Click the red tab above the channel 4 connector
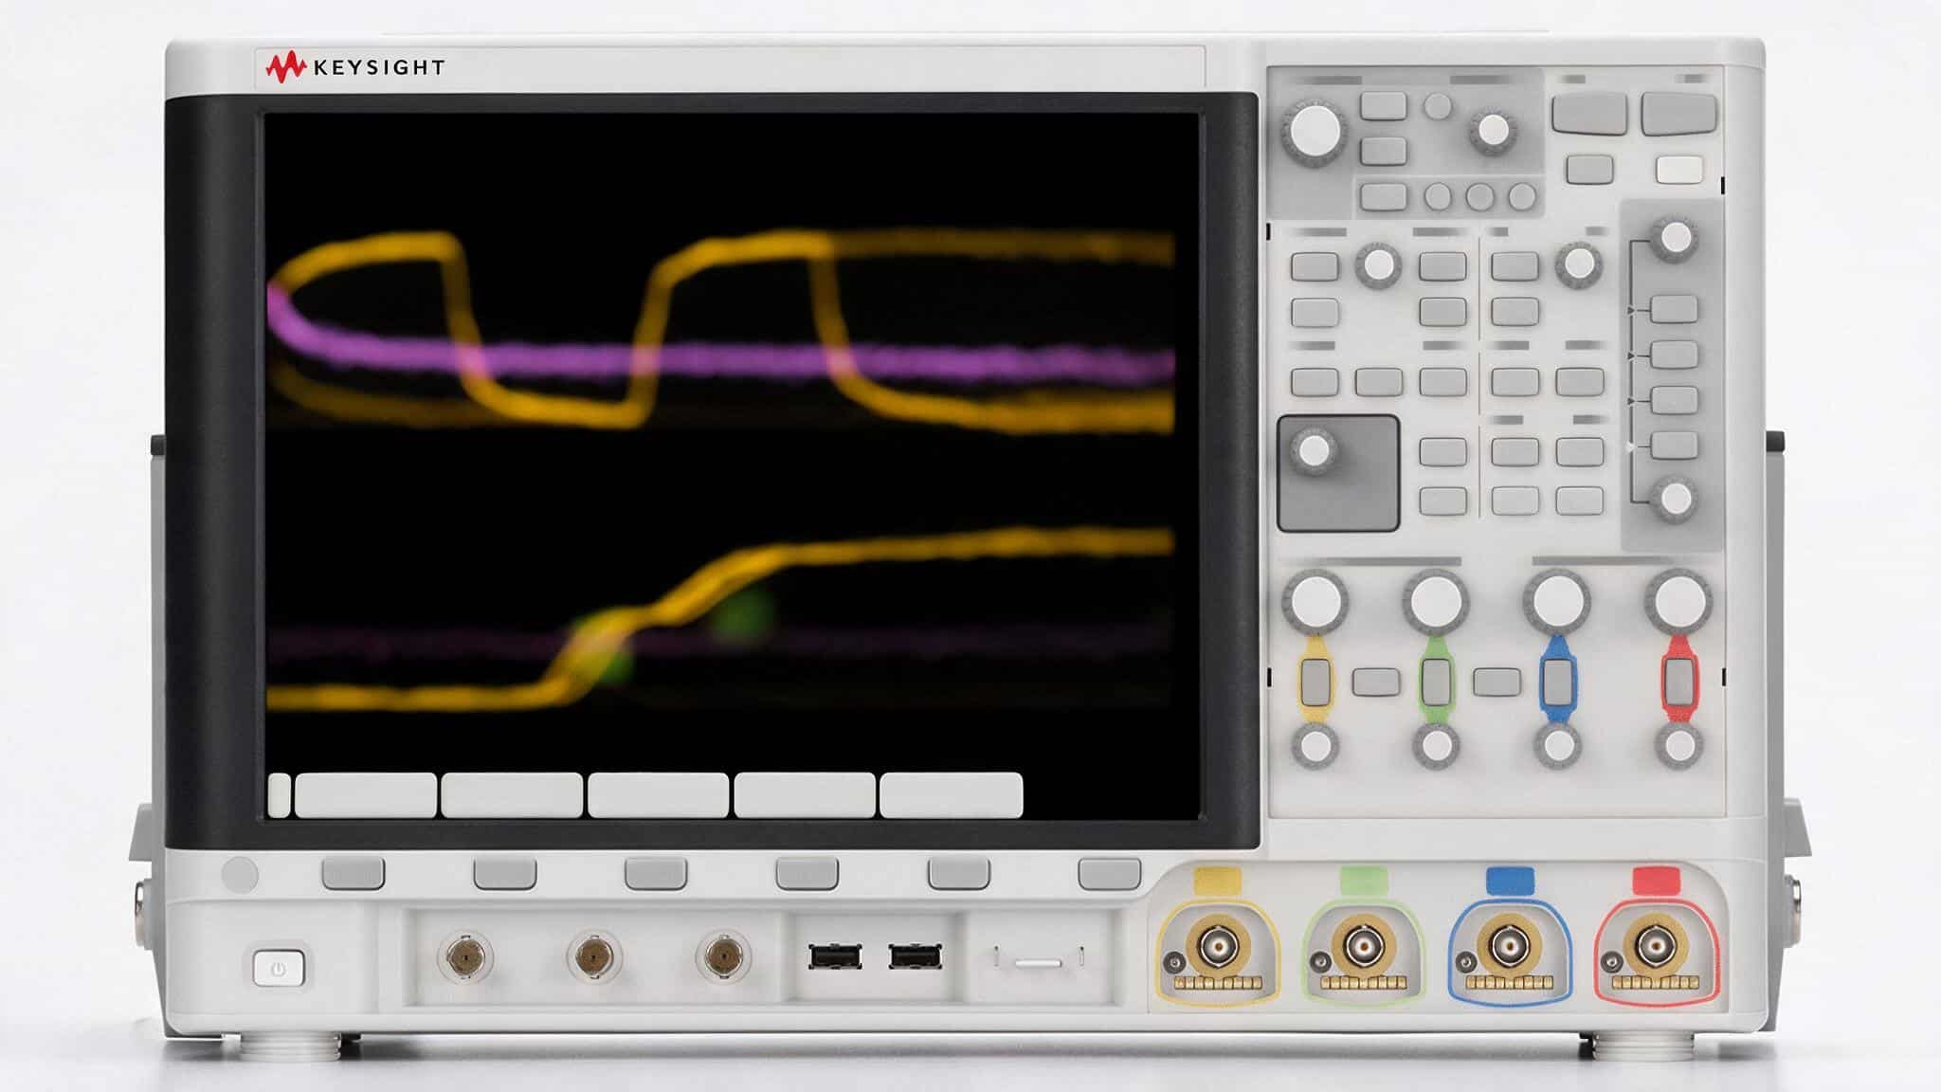 coord(1656,881)
